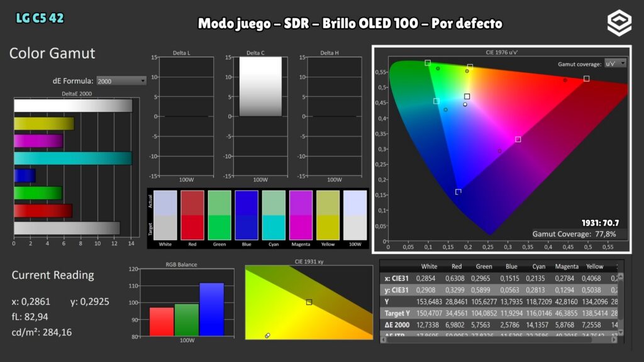Click the 'x: 0,2861' reading
644x362 pixels.
31,302
